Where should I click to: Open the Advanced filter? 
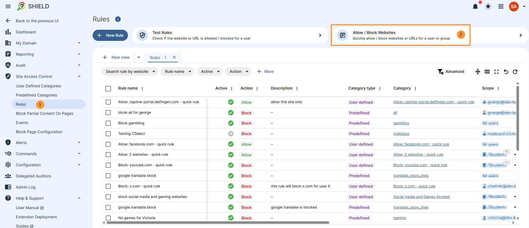(x=451, y=71)
